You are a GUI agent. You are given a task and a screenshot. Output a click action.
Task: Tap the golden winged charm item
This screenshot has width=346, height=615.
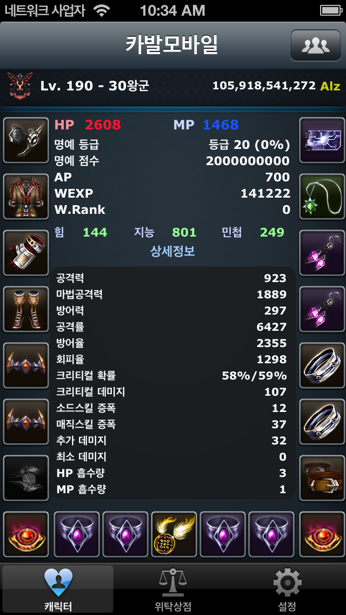(174, 534)
